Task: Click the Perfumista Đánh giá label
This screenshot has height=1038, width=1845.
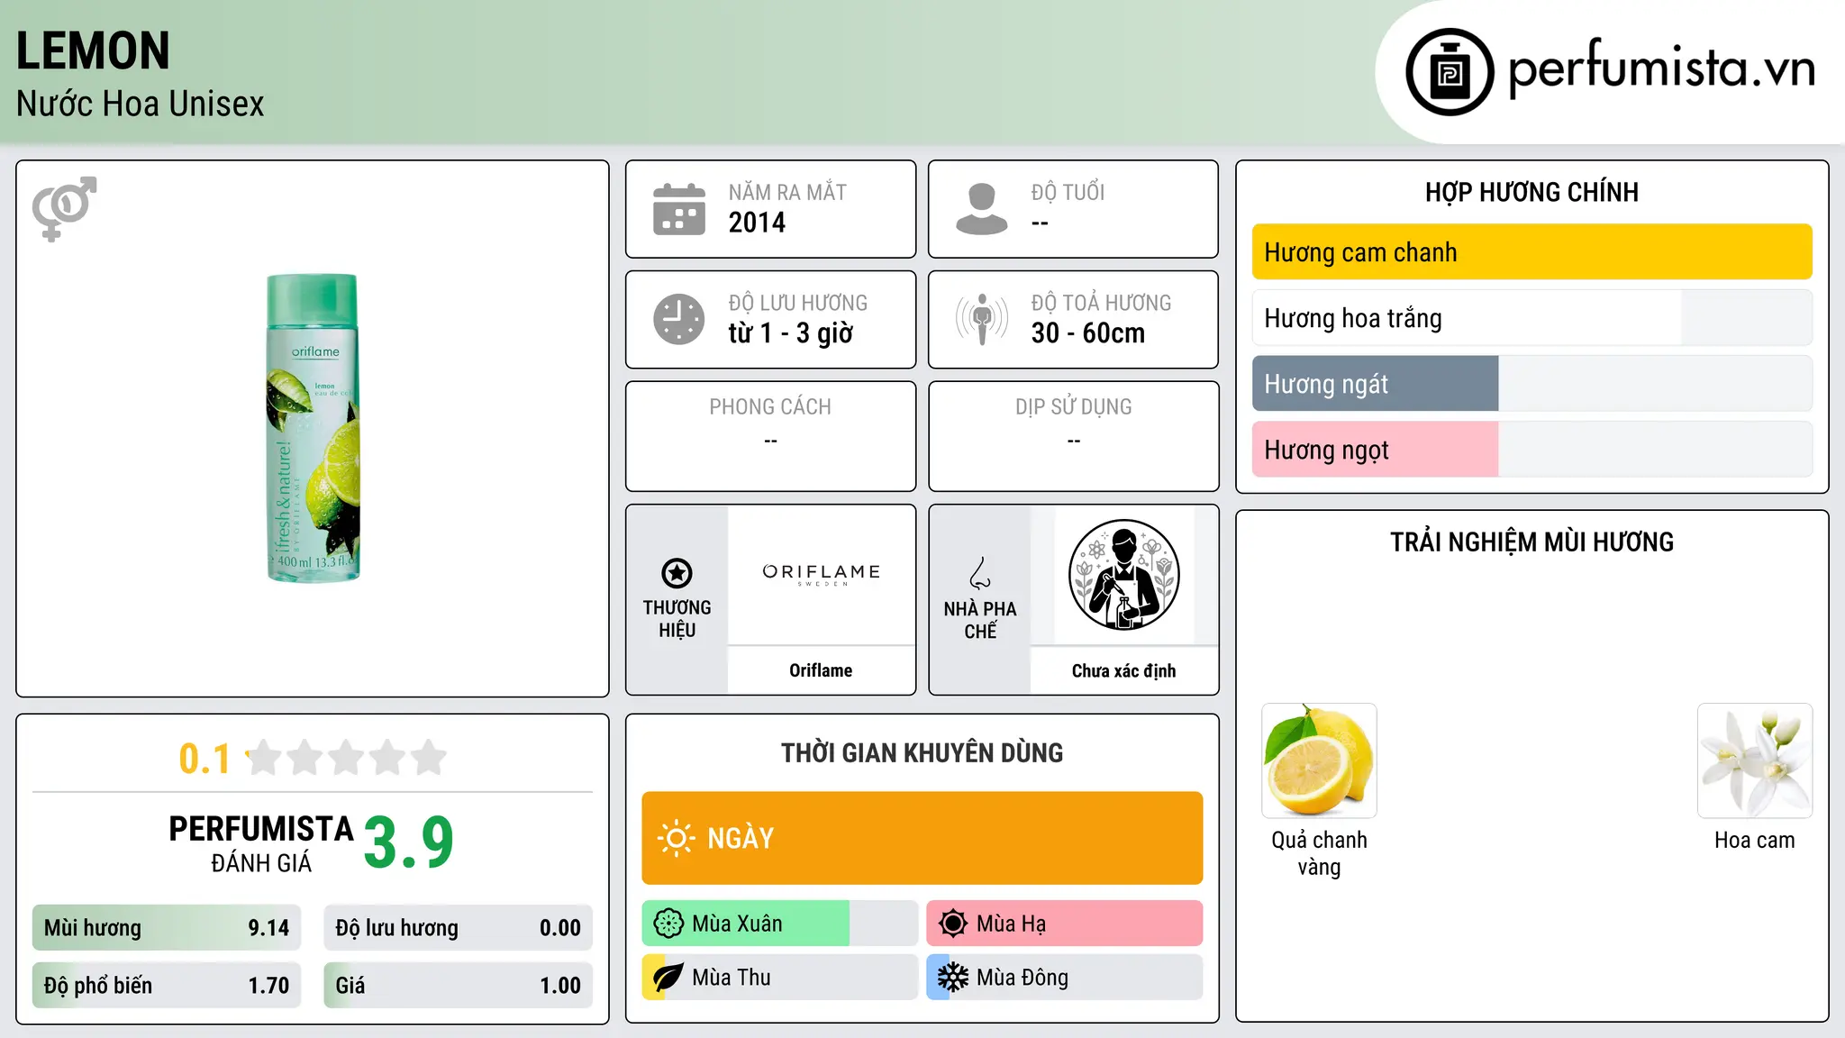Action: pos(261,843)
